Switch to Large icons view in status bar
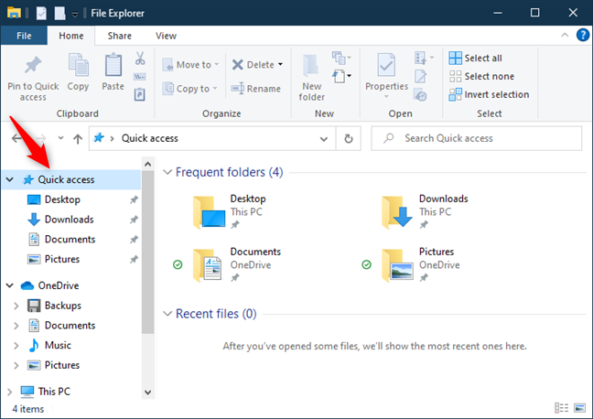This screenshot has width=593, height=419. click(580, 408)
